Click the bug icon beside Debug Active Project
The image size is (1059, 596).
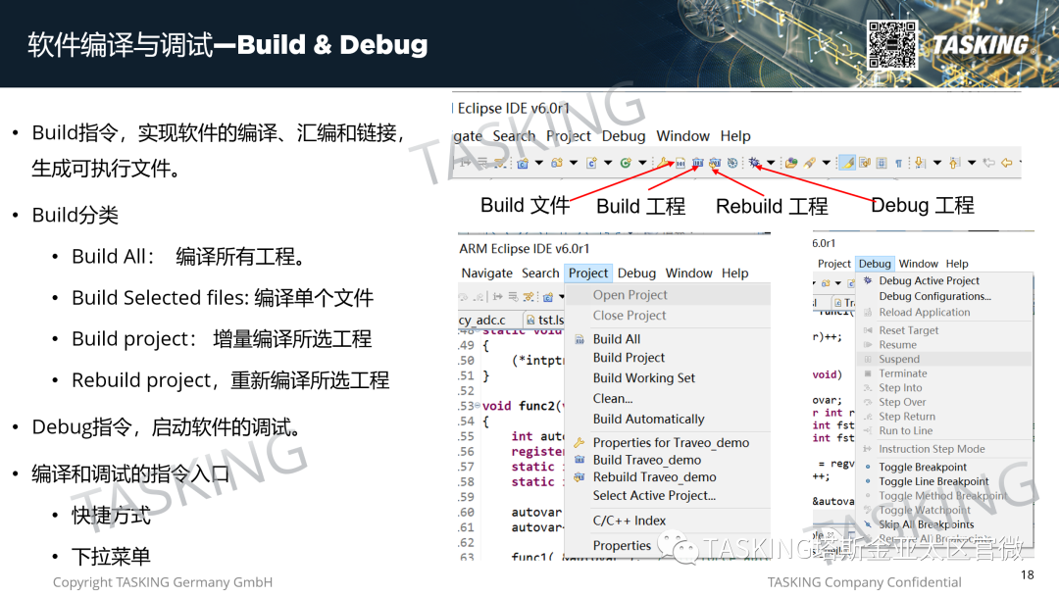[x=868, y=280]
